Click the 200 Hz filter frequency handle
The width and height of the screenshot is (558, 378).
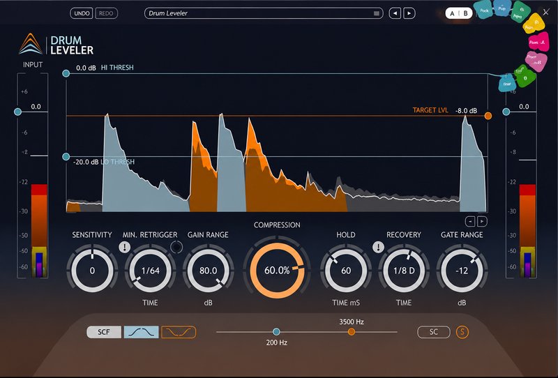click(x=276, y=332)
